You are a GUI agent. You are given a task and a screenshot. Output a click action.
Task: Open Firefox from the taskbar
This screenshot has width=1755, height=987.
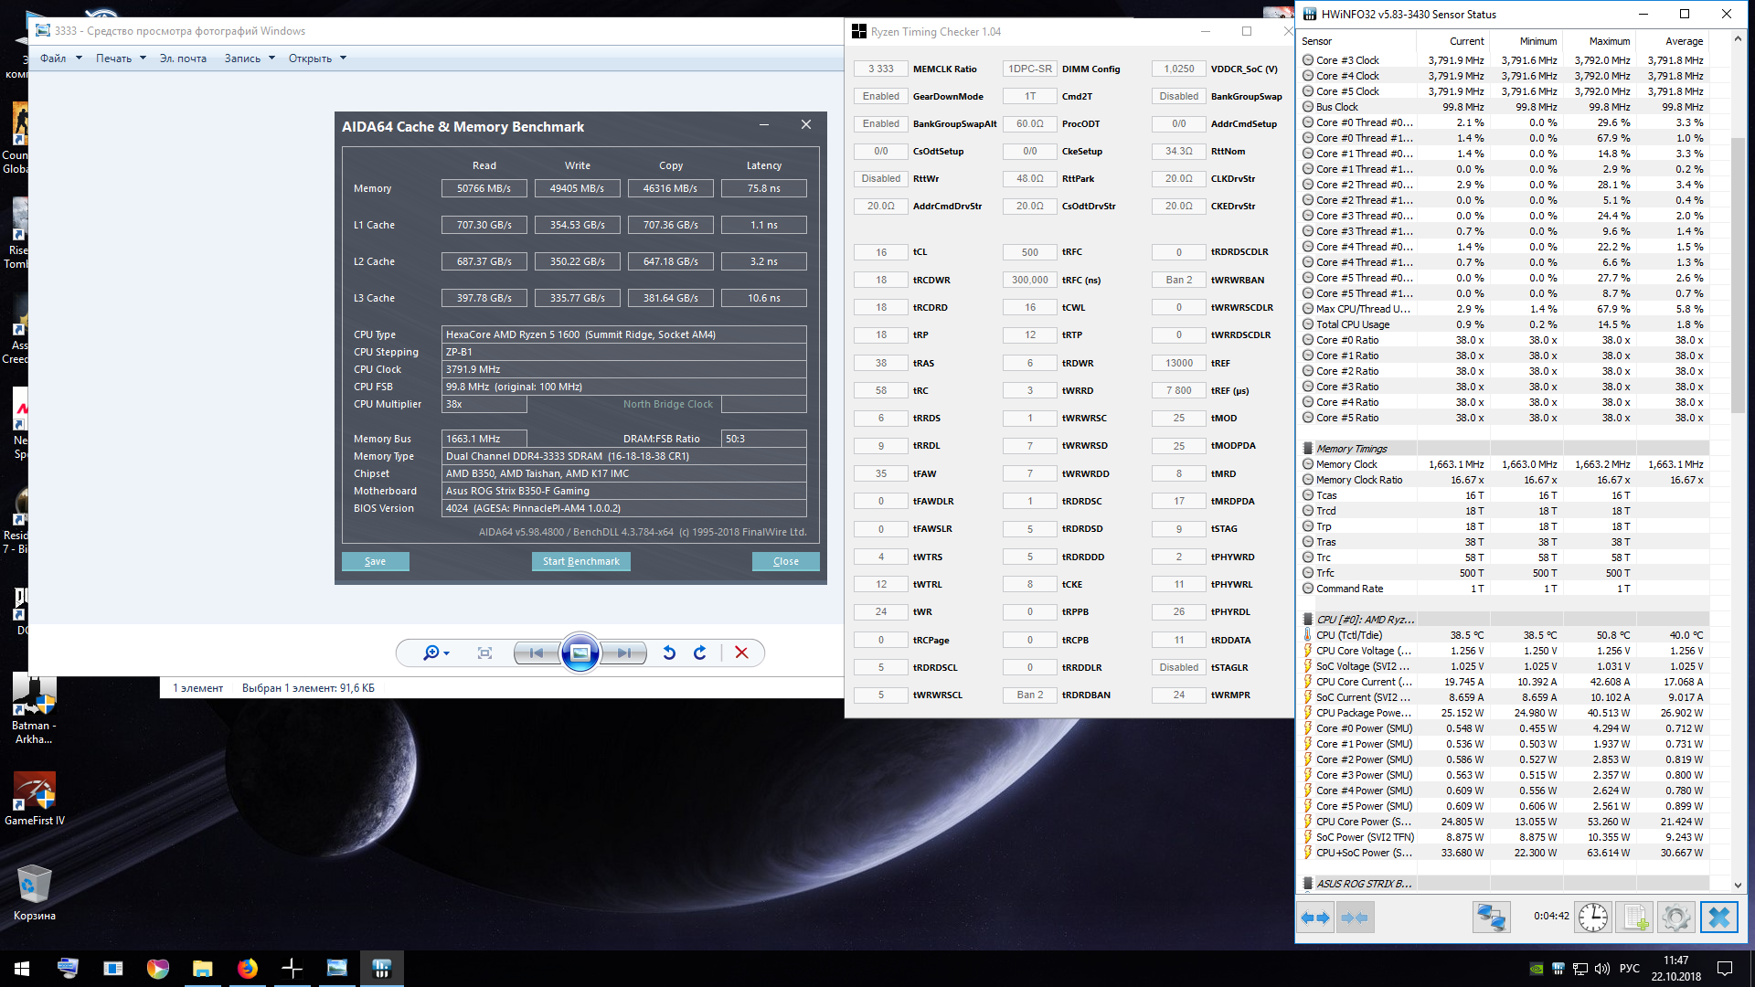(247, 968)
